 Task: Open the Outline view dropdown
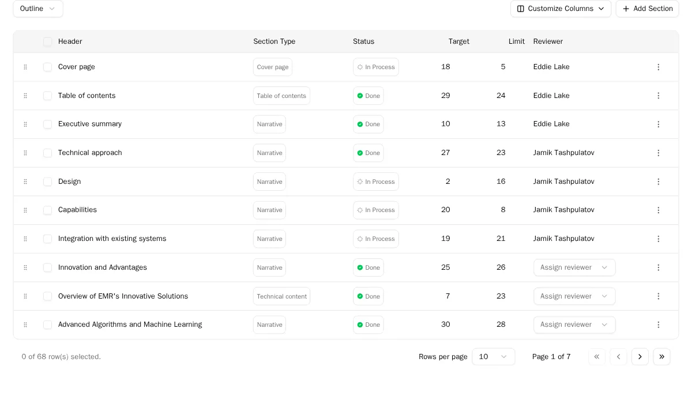tap(38, 9)
